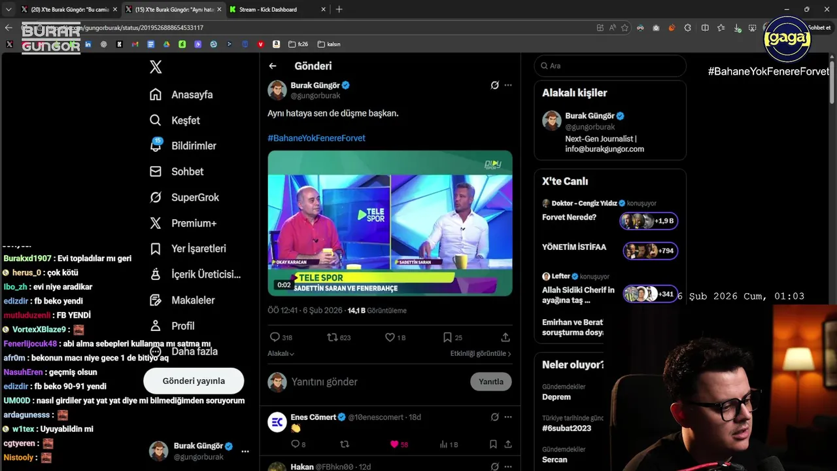
Task: Open account menu dots next to Burak Güngör
Action: pos(245,451)
